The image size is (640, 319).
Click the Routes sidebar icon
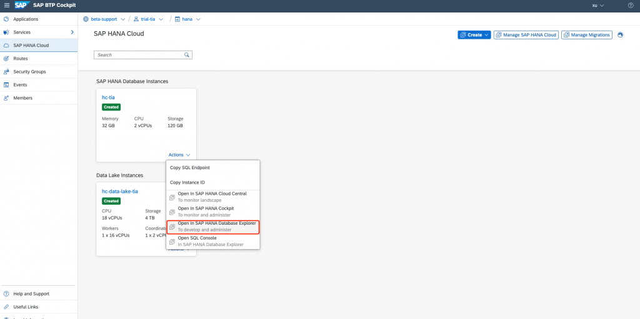point(6,58)
